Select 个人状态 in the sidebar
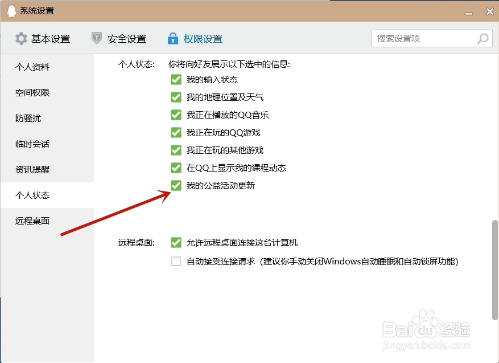Screen dimensions: 499x363 [47, 195]
